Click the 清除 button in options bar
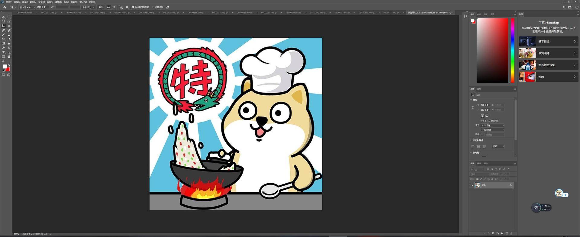 point(101,7)
